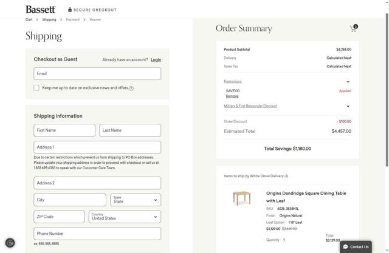Click the SKU 4025-3838N1L text
This screenshot has width=389, height=253.
coord(282,209)
